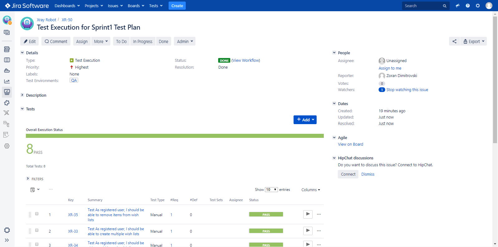Collapse the Dates section

tap(334, 104)
